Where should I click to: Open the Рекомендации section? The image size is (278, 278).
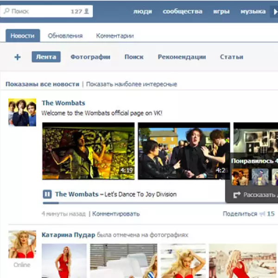click(182, 57)
